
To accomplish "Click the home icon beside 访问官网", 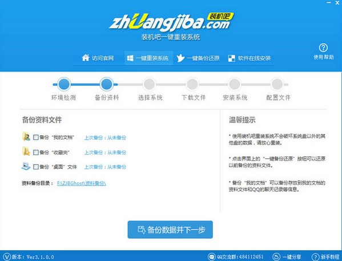I will coord(86,58).
